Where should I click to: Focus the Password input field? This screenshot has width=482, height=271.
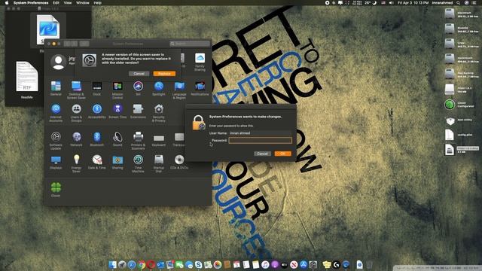[x=260, y=141]
